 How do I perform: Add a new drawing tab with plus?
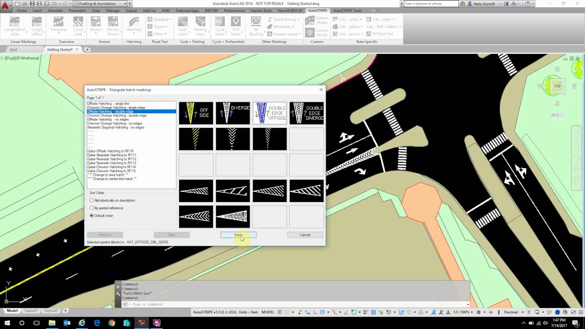[x=87, y=49]
